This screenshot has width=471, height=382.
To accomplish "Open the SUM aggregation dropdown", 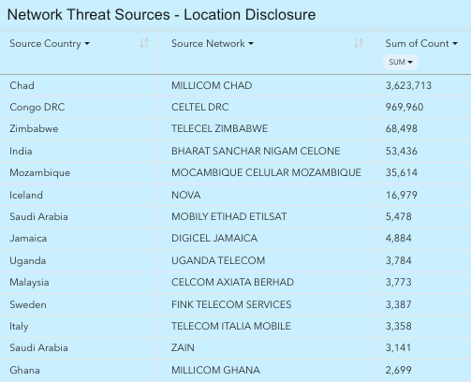I will click(x=401, y=62).
